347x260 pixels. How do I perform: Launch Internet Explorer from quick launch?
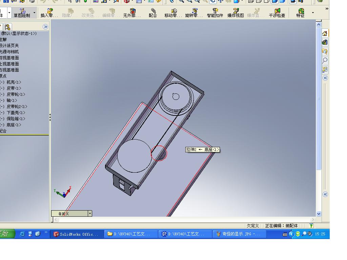22,234
